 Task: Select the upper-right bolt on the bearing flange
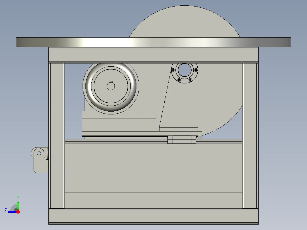pyautogui.click(x=196, y=70)
